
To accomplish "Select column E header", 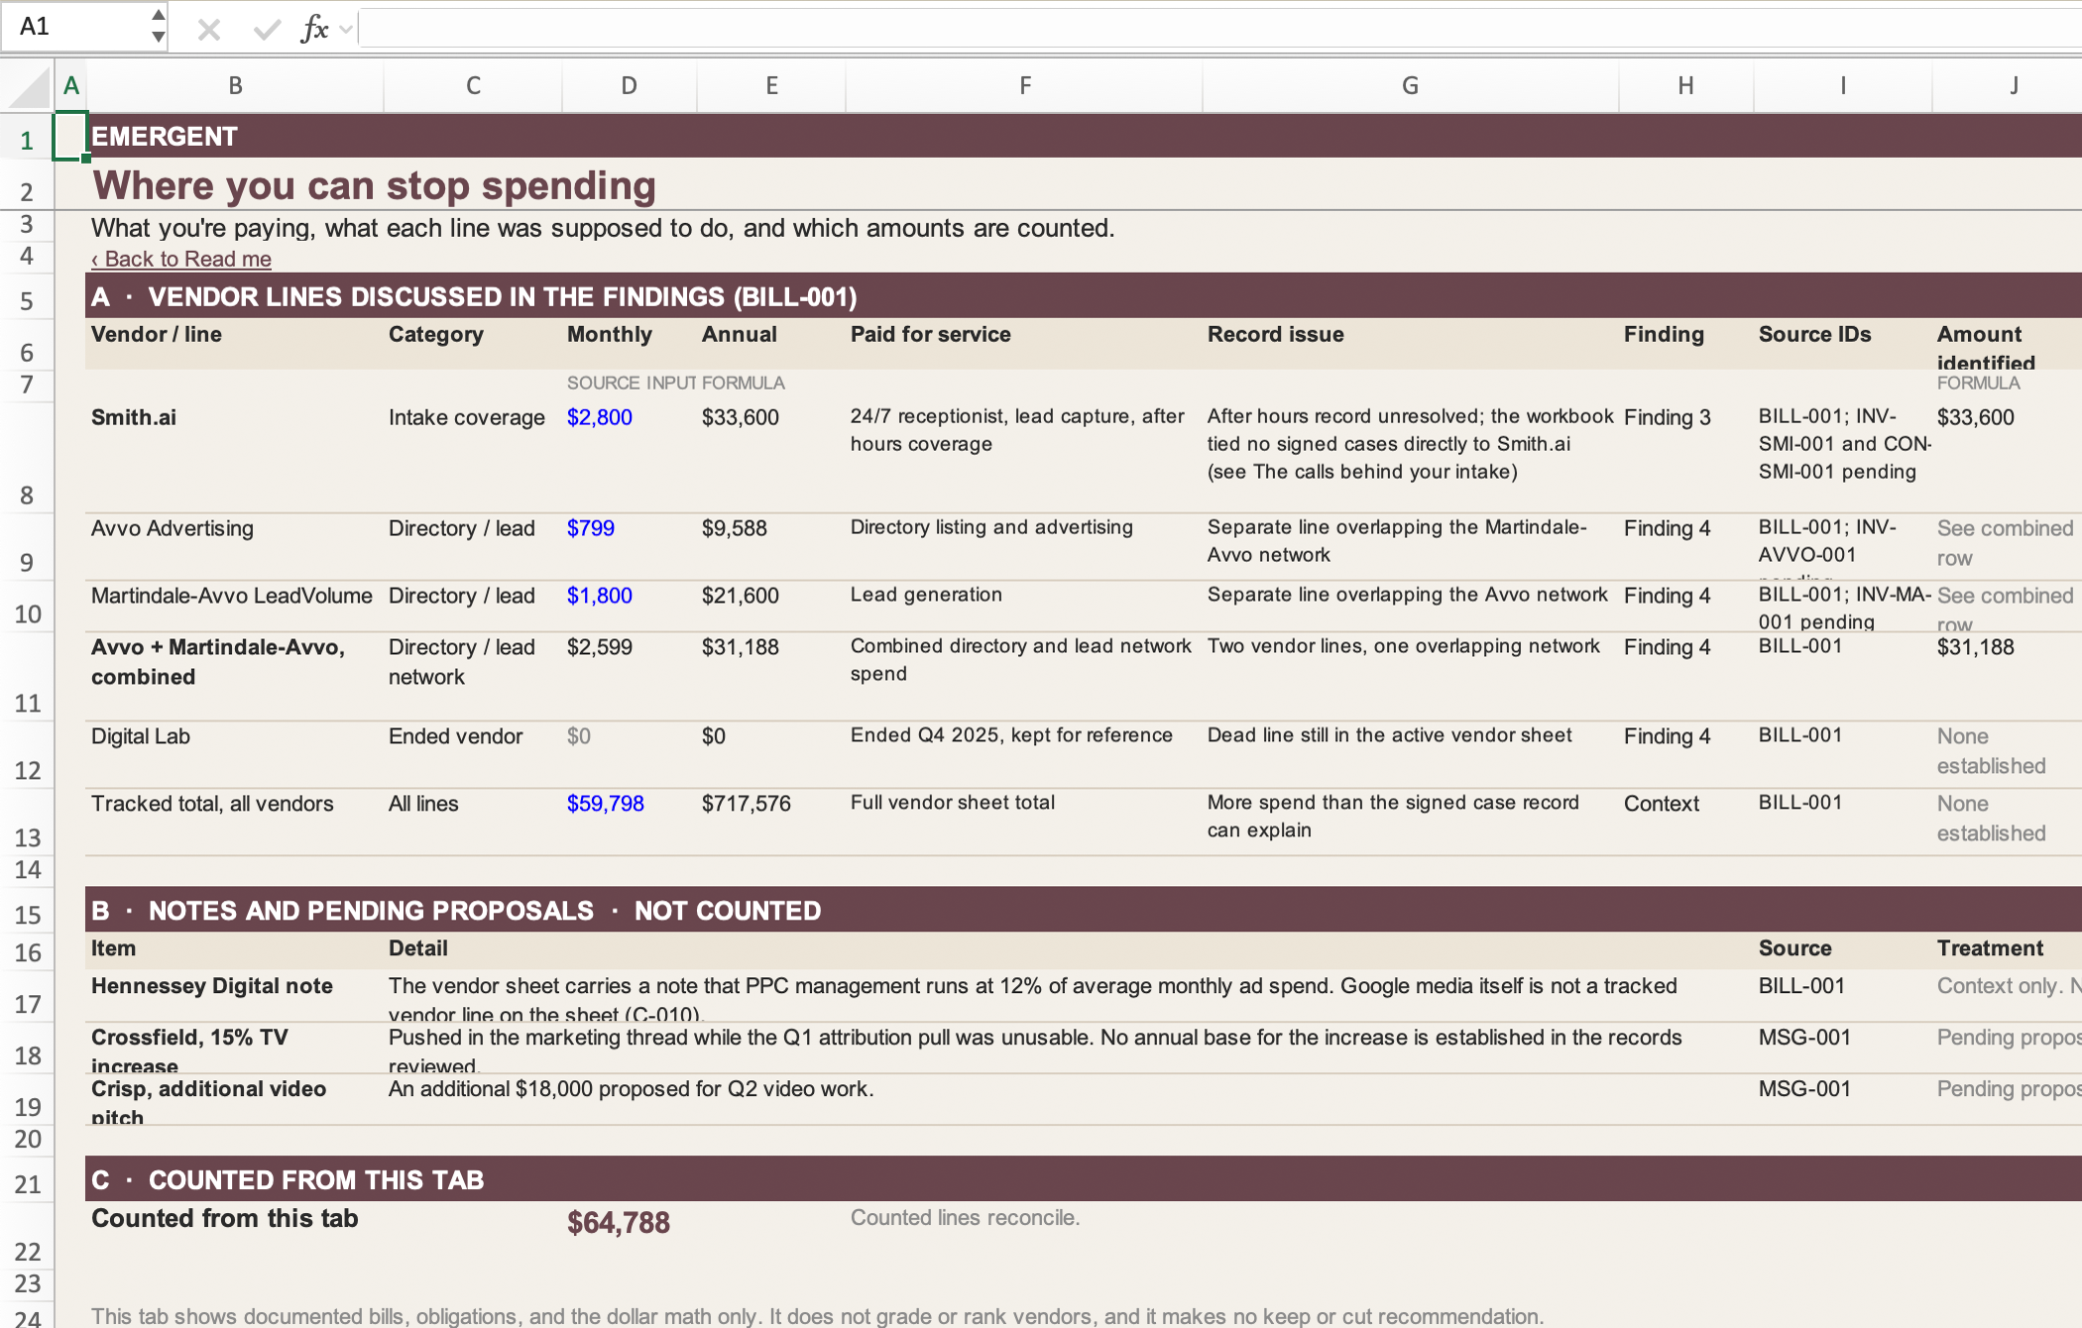I will point(771,86).
